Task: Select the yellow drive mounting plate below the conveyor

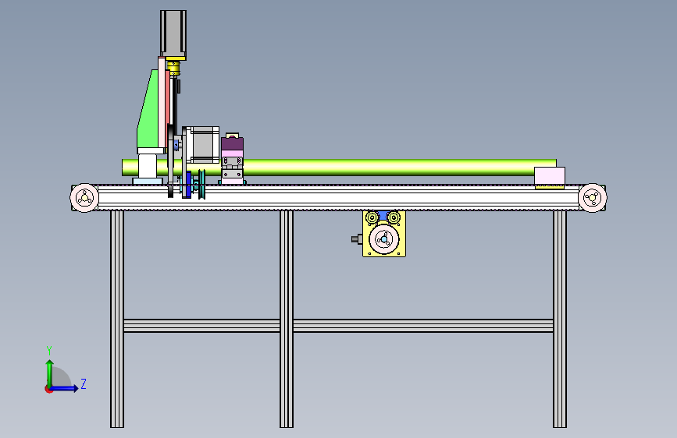Action: [x=384, y=234]
